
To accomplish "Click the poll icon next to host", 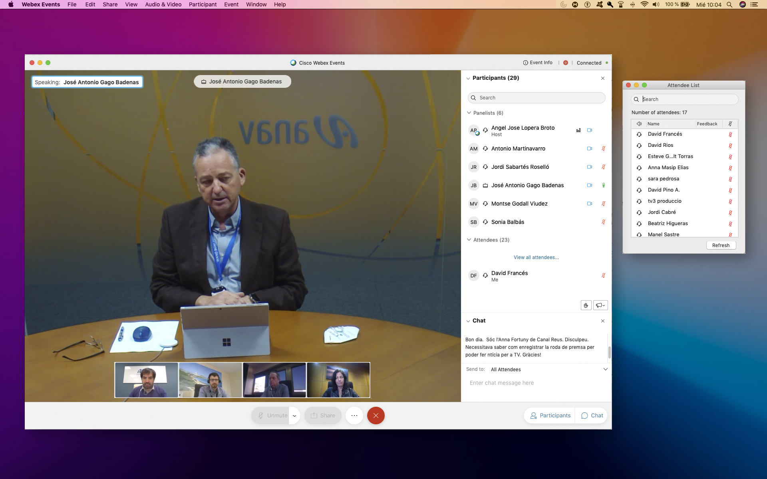I will [x=578, y=130].
